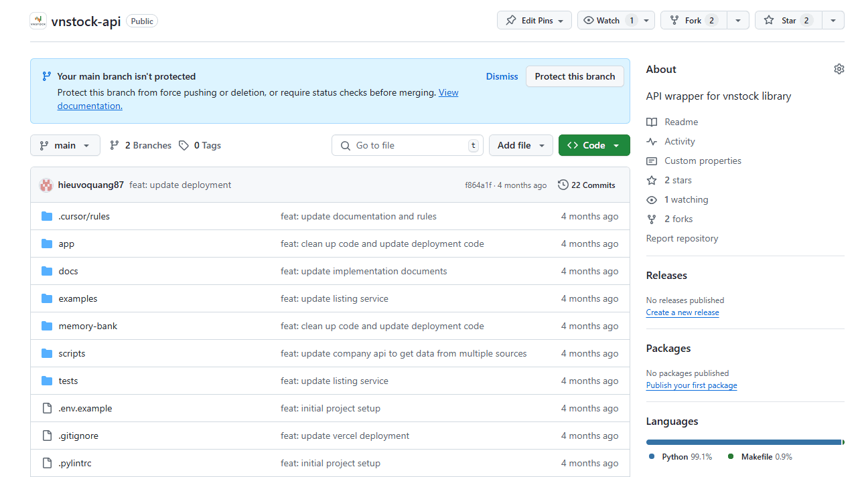This screenshot has width=860, height=477.
Task: Click the tags icon showing 0 Tags
Action: [184, 145]
